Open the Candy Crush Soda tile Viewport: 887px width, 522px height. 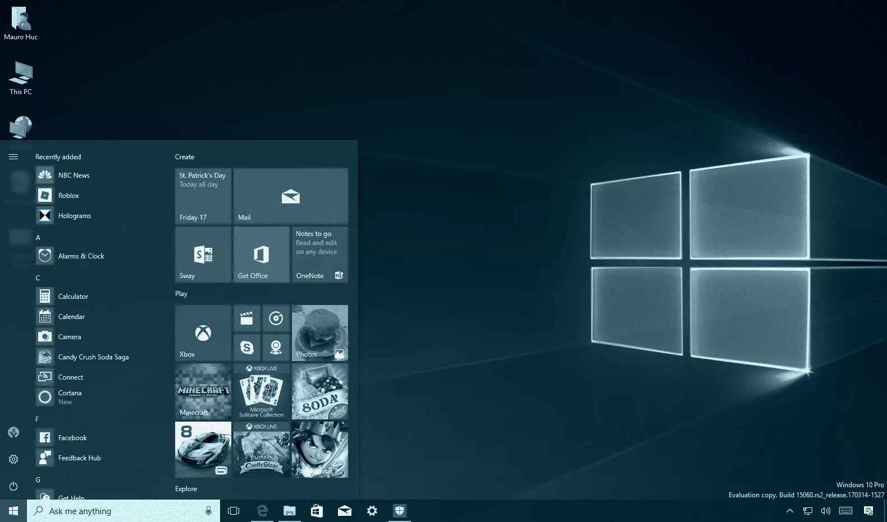pyautogui.click(x=320, y=391)
